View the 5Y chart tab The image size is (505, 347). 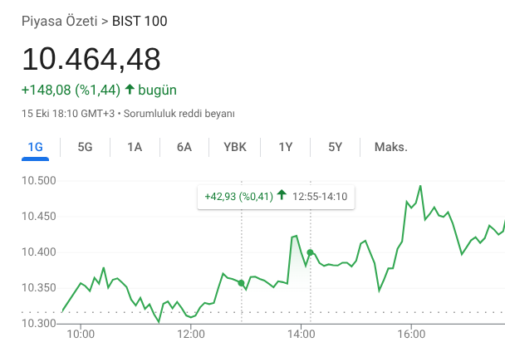click(x=336, y=148)
